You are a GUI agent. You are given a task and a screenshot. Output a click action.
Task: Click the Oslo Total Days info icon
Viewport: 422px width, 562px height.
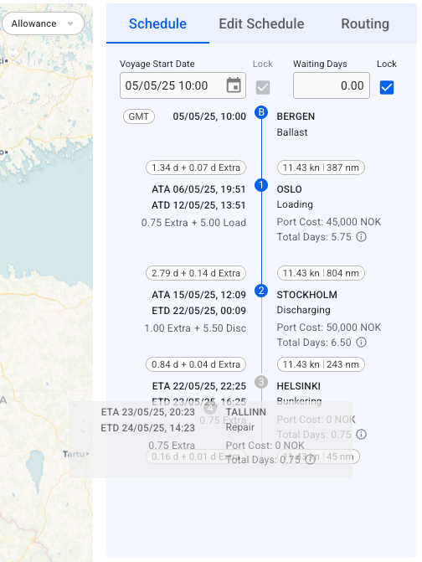pos(361,237)
